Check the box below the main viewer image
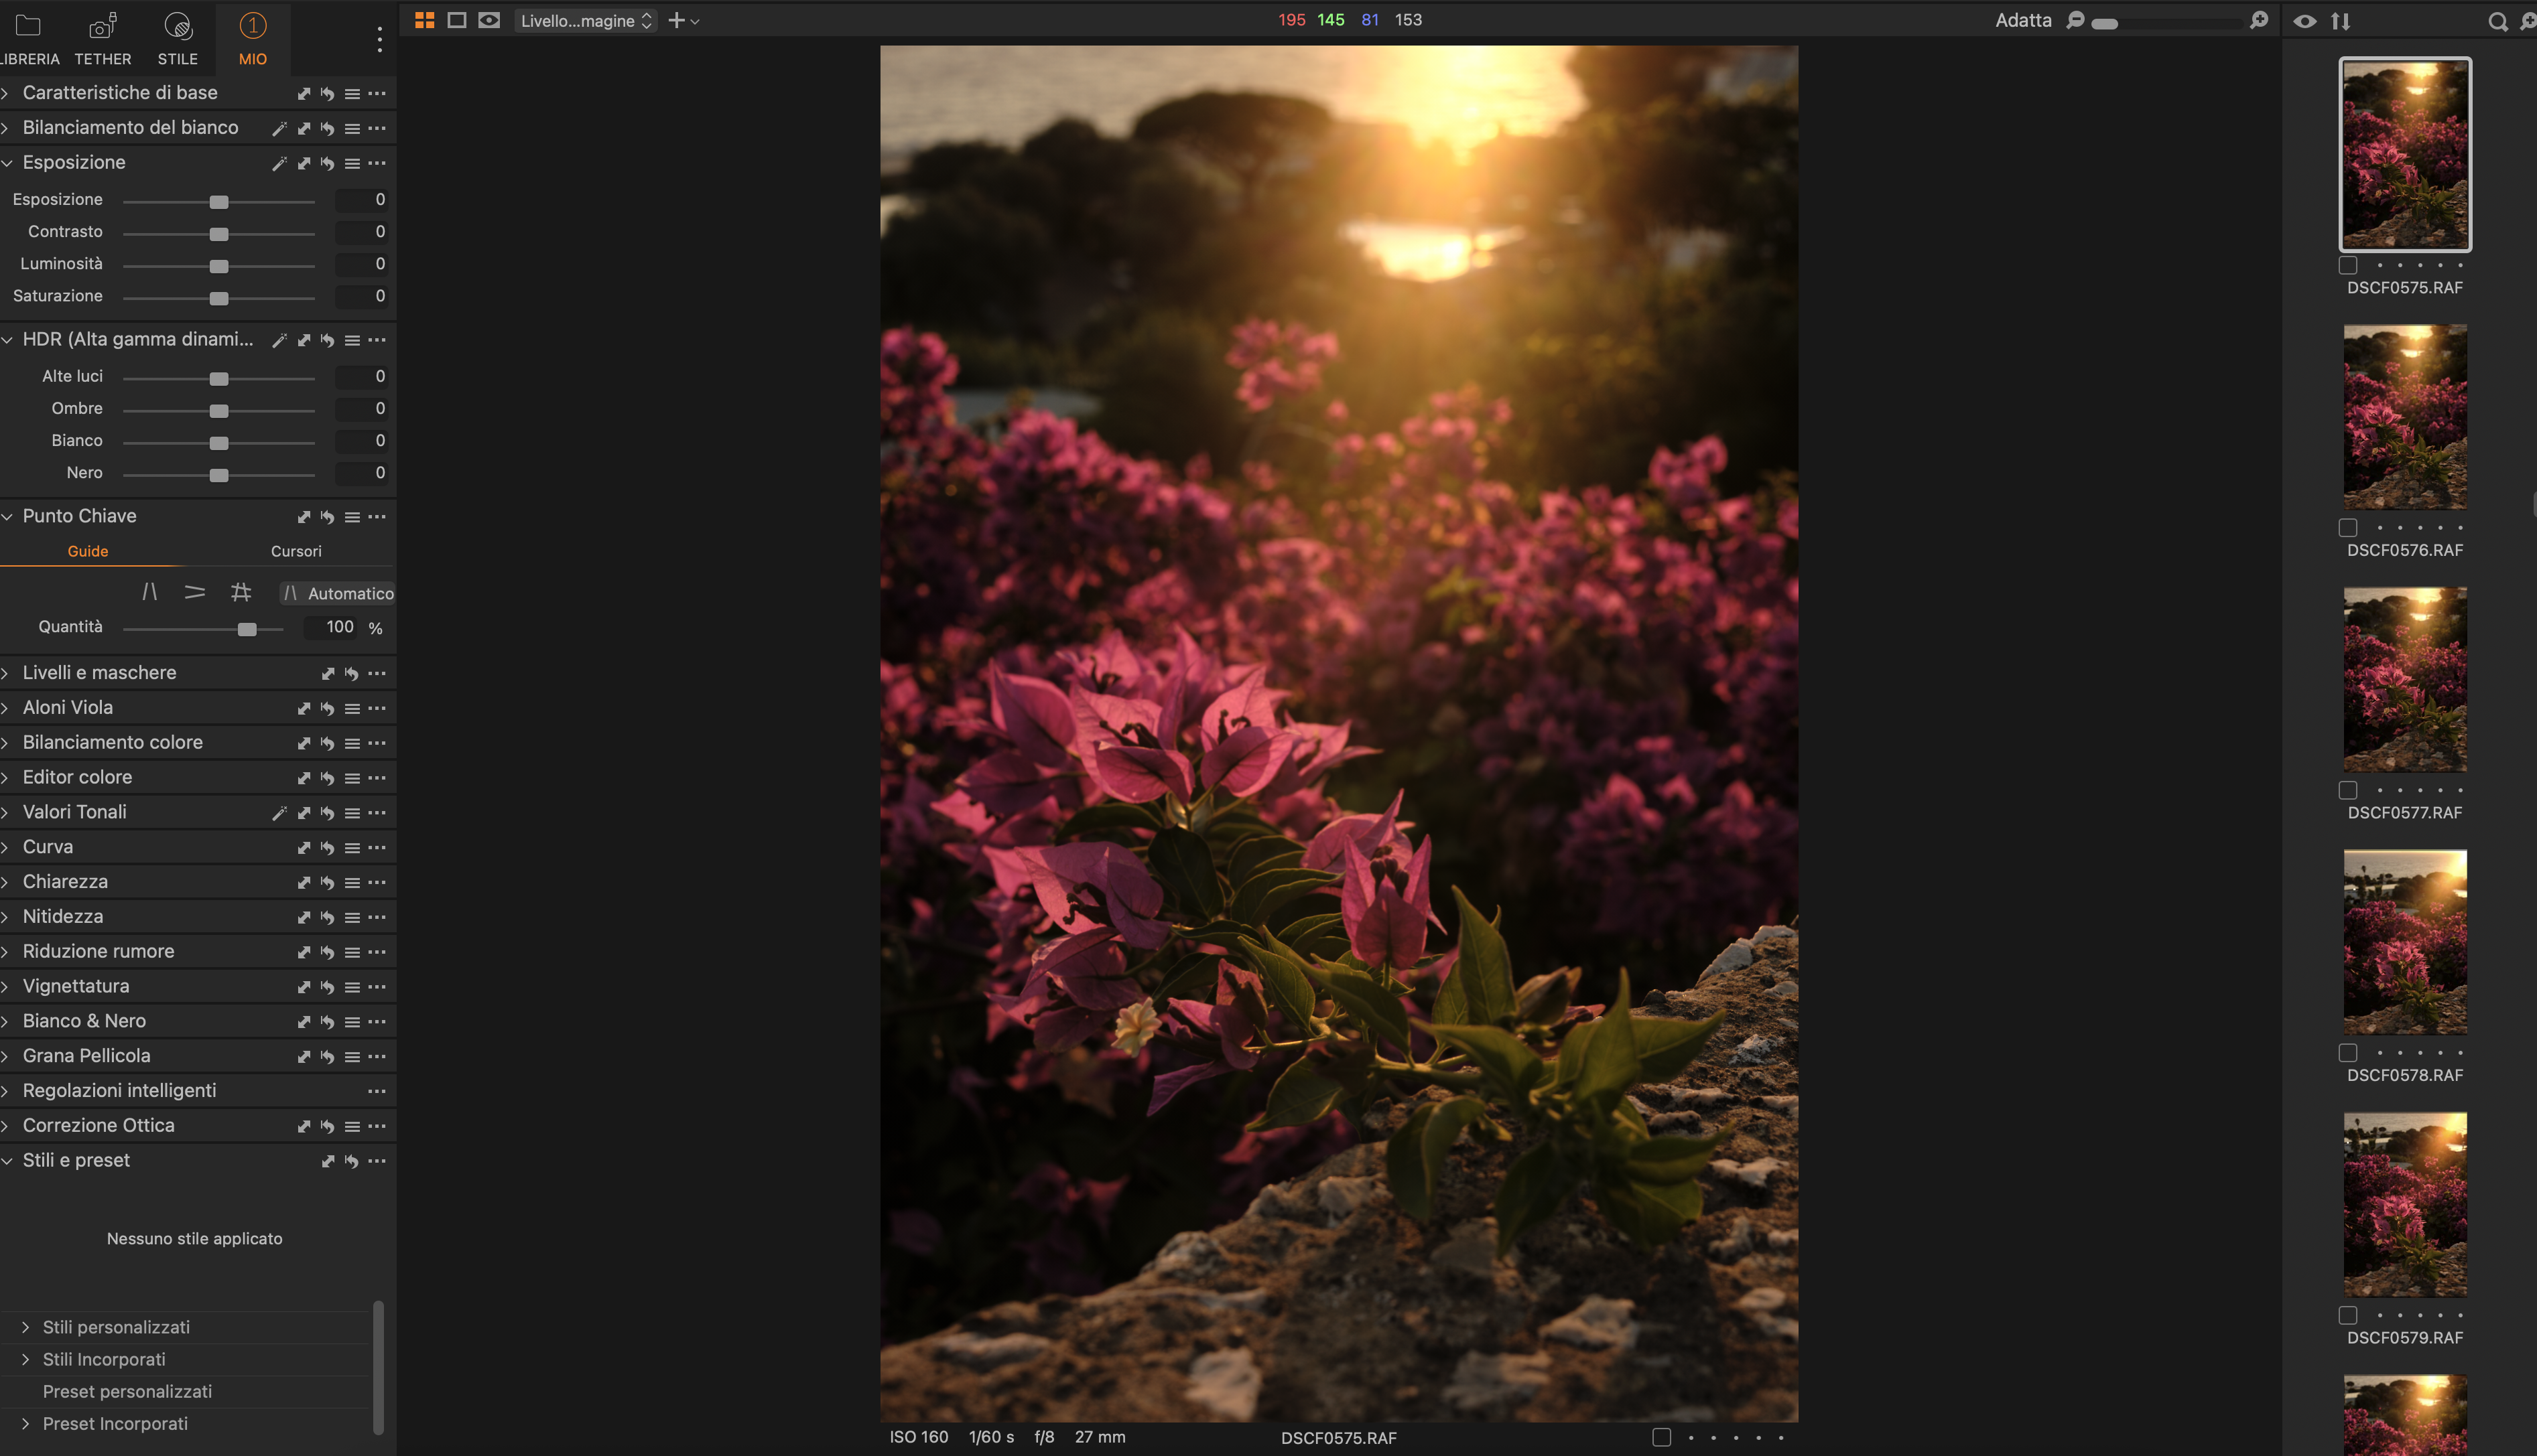2537x1456 pixels. tap(1662, 1437)
